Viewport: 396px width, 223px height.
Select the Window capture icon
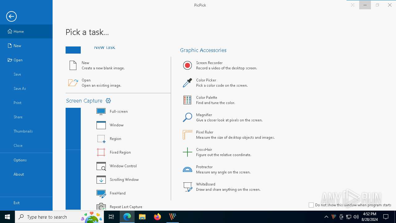(101, 125)
